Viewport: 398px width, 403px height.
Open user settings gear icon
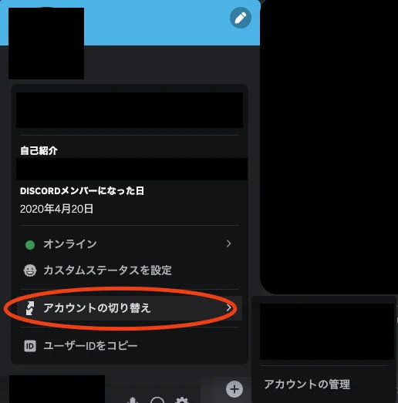click(x=181, y=400)
